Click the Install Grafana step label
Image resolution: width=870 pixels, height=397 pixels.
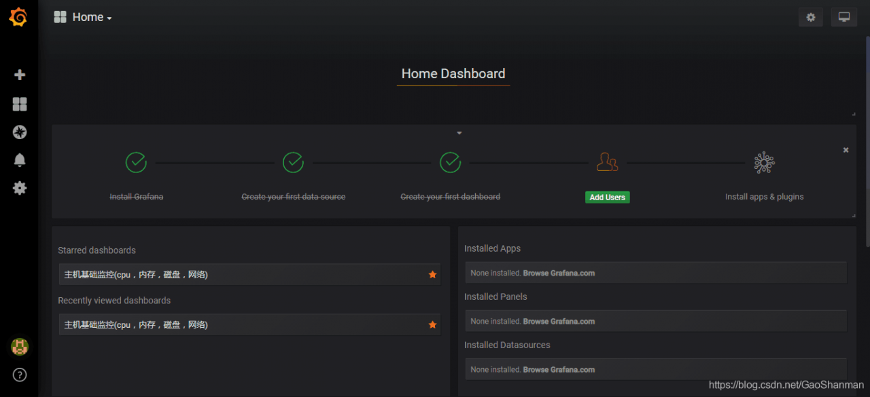click(x=137, y=197)
